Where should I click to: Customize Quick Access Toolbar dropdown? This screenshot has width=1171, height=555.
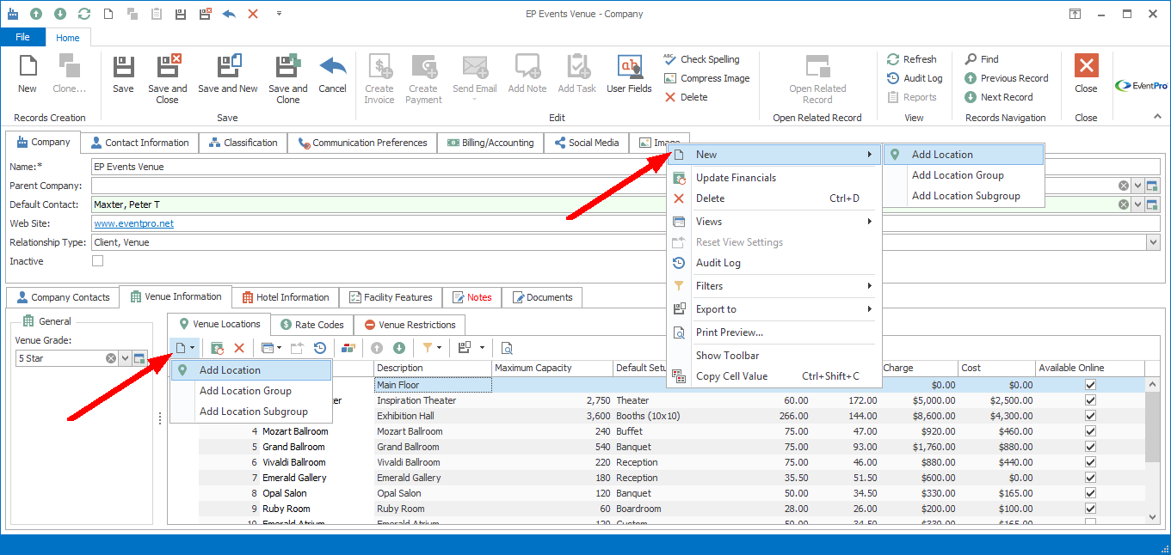coord(279,14)
